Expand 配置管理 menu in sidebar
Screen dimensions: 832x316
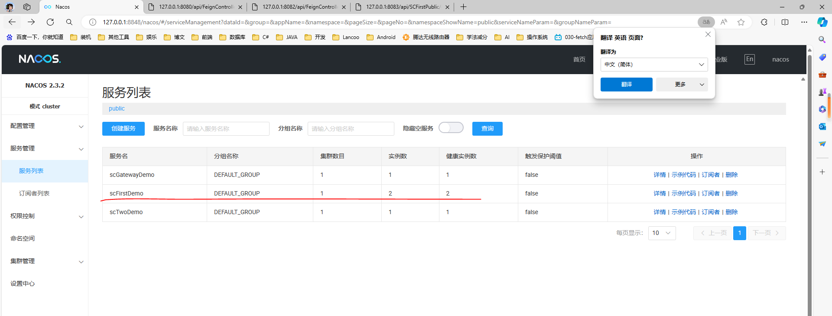81,127
